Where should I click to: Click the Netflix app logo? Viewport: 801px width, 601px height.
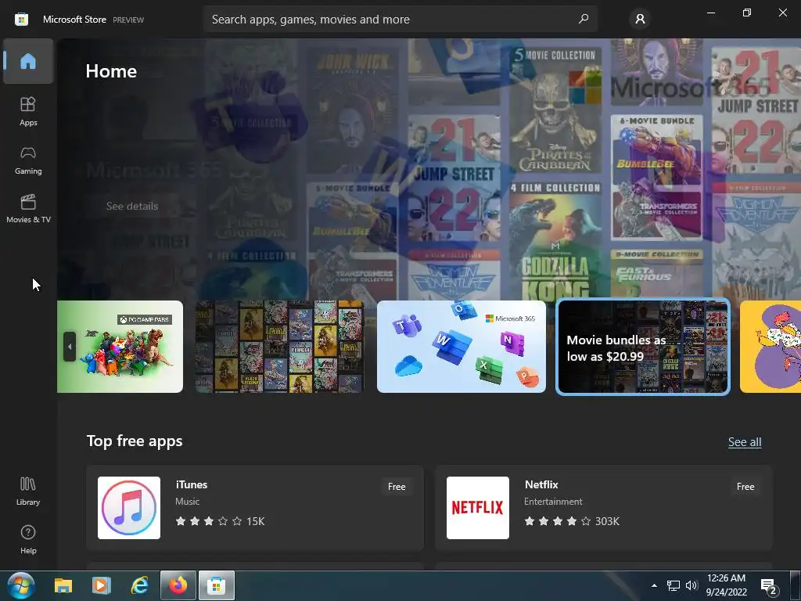(478, 507)
